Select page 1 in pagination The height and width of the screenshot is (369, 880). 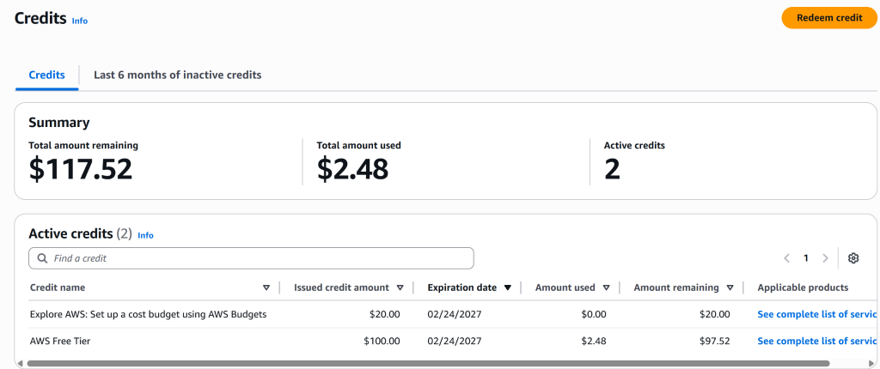coord(806,258)
